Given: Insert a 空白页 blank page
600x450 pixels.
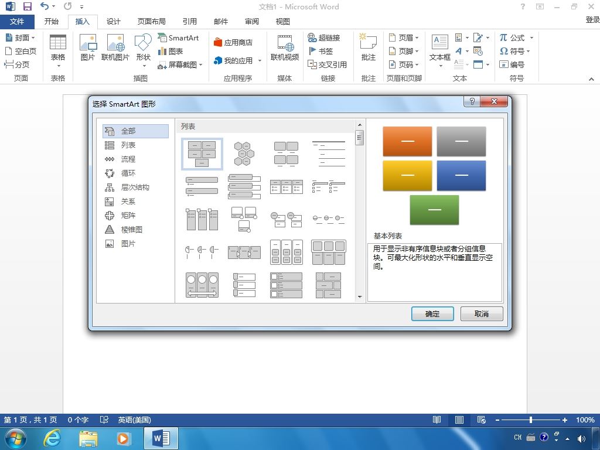Looking at the screenshot, I should (x=21, y=51).
